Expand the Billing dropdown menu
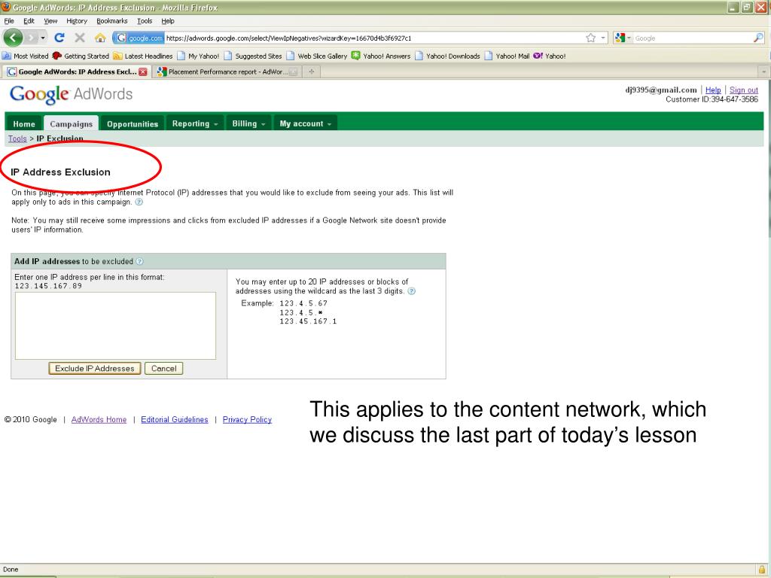 (x=248, y=124)
